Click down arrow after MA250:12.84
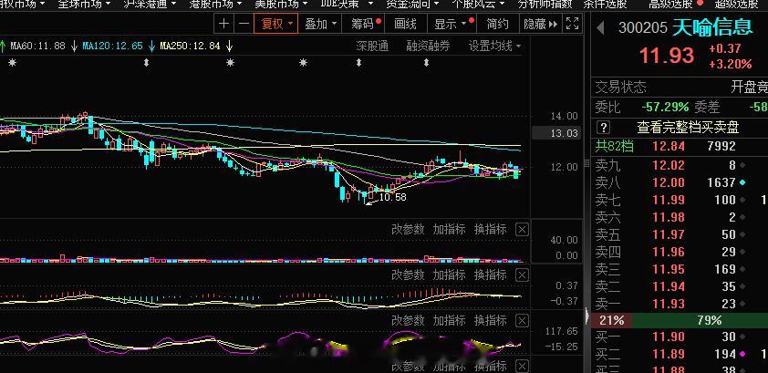The height and width of the screenshot is (373, 768). (229, 47)
